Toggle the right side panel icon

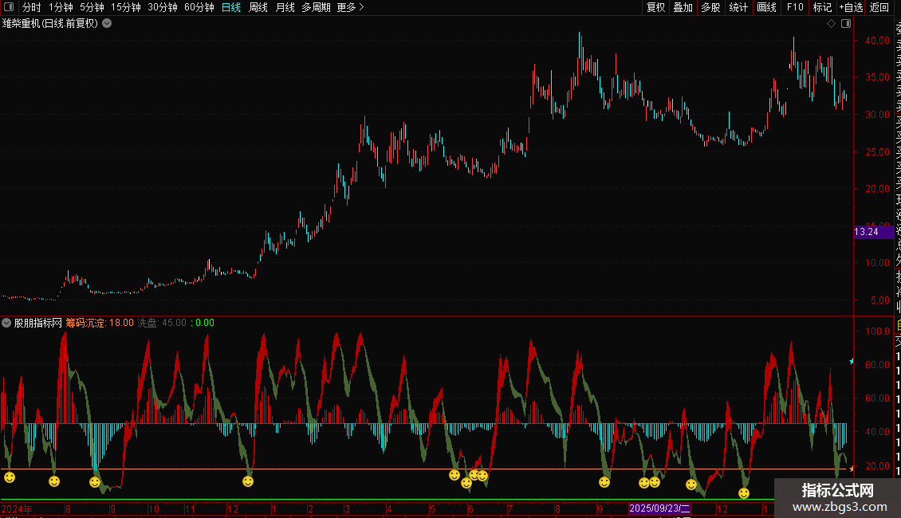[x=846, y=24]
